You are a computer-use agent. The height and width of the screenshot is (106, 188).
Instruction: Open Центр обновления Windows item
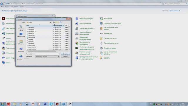[x=108, y=53]
